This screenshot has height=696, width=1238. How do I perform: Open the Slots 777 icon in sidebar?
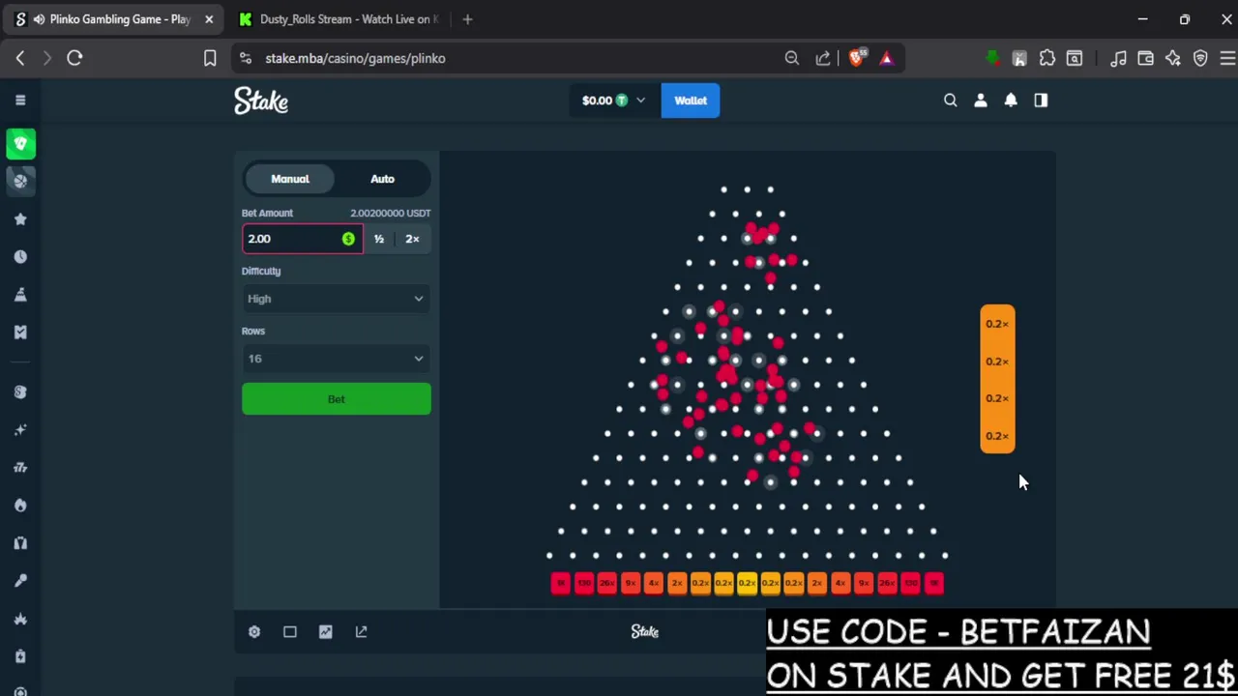coord(20,468)
